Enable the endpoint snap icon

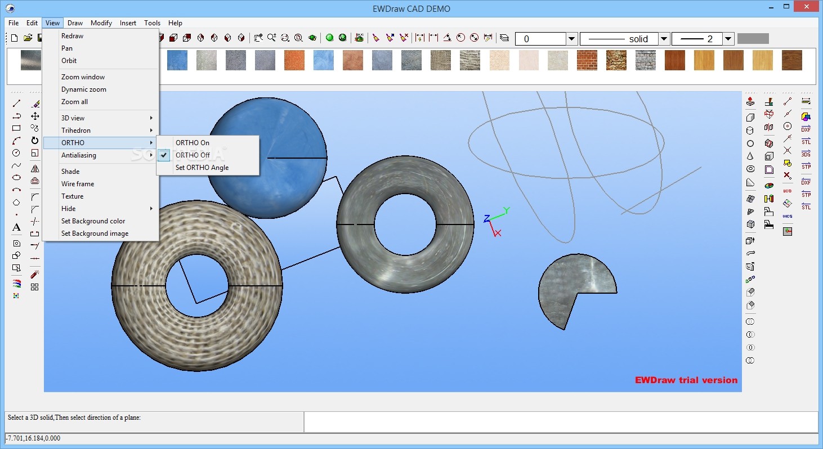tap(788, 101)
